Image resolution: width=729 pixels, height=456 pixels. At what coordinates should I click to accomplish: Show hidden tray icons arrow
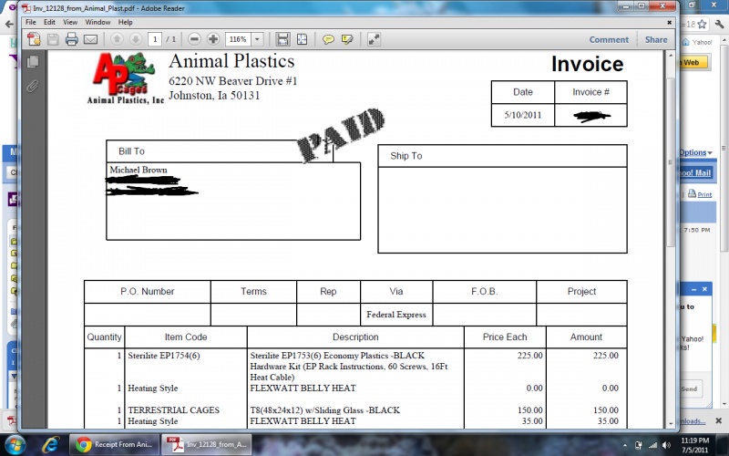coord(624,445)
